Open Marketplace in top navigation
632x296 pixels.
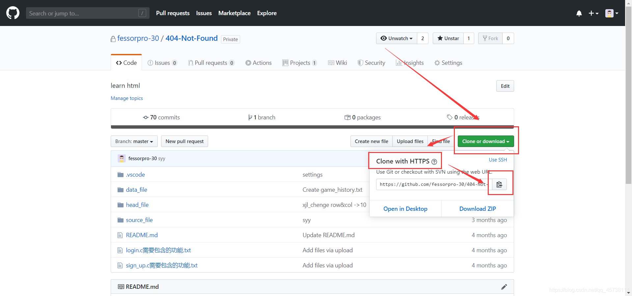click(234, 13)
